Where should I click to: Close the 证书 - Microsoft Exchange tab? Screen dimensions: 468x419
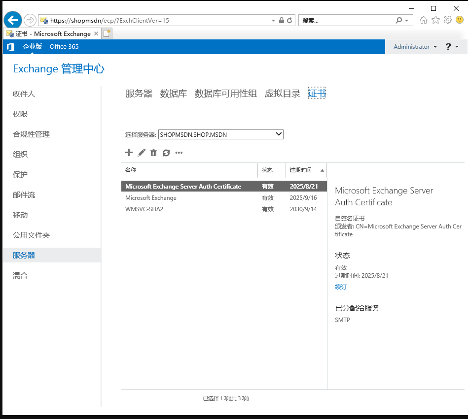(x=96, y=33)
